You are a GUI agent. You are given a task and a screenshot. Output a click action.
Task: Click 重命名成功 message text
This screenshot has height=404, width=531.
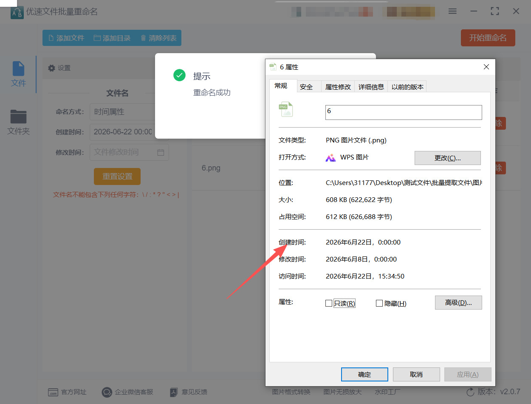pos(212,92)
